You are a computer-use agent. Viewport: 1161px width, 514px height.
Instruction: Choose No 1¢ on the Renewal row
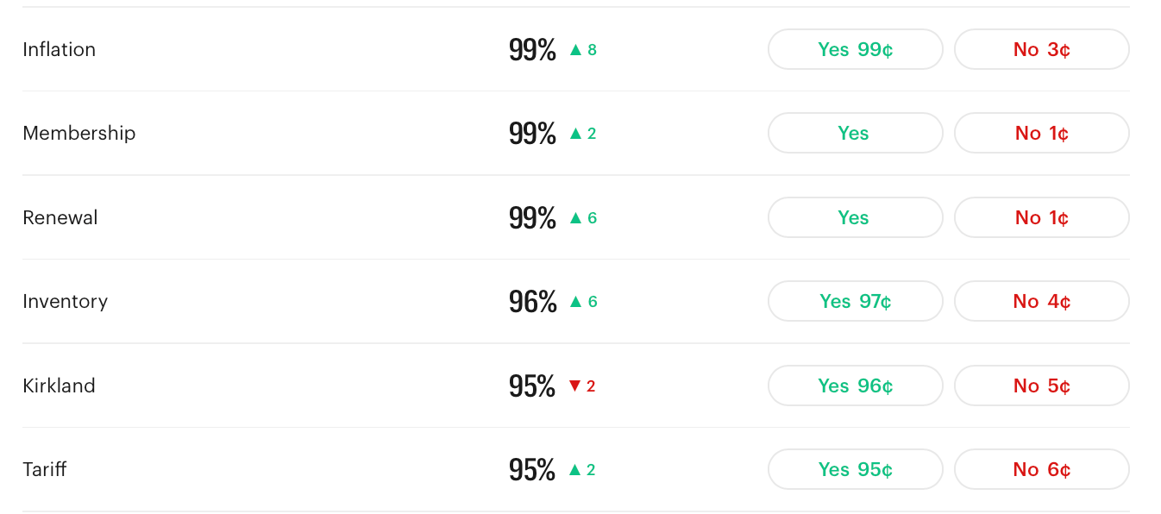click(x=1042, y=217)
